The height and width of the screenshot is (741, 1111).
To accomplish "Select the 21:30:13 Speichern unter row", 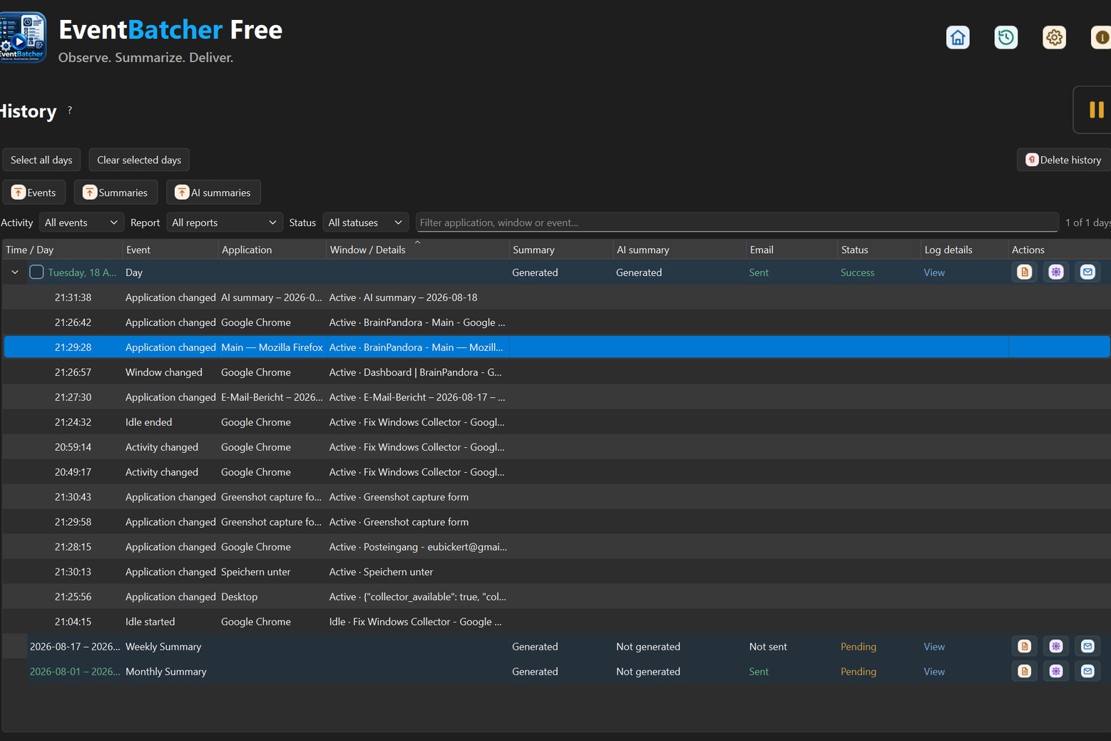I will [x=556, y=572].
